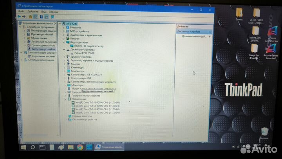
Task: Open help via the blue question-mark icon
Action: click(41, 17)
